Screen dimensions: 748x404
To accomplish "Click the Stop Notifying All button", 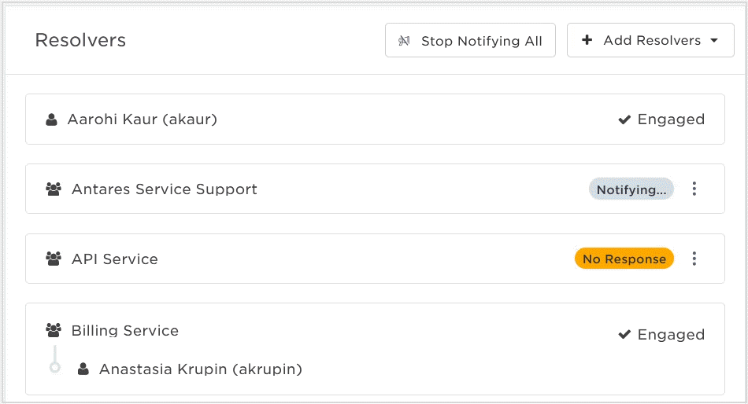I will tap(470, 40).
